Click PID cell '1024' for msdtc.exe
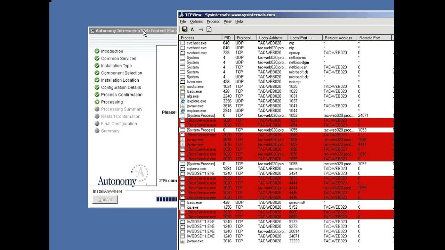 (x=227, y=86)
